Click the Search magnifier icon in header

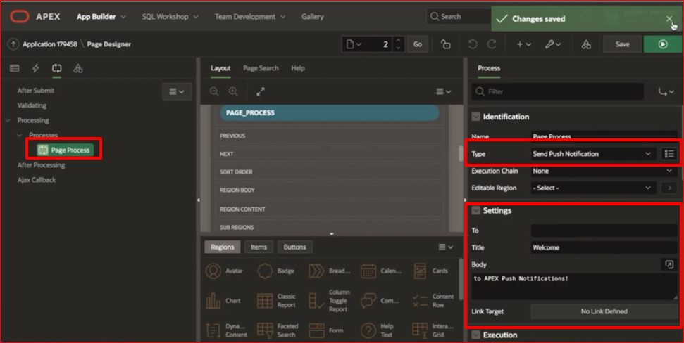435,17
